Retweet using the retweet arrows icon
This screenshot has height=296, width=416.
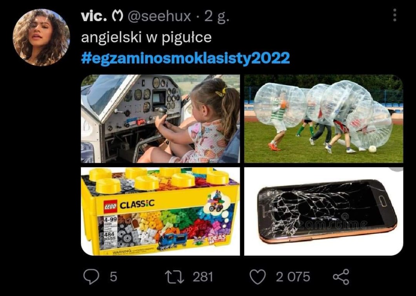click(x=175, y=277)
